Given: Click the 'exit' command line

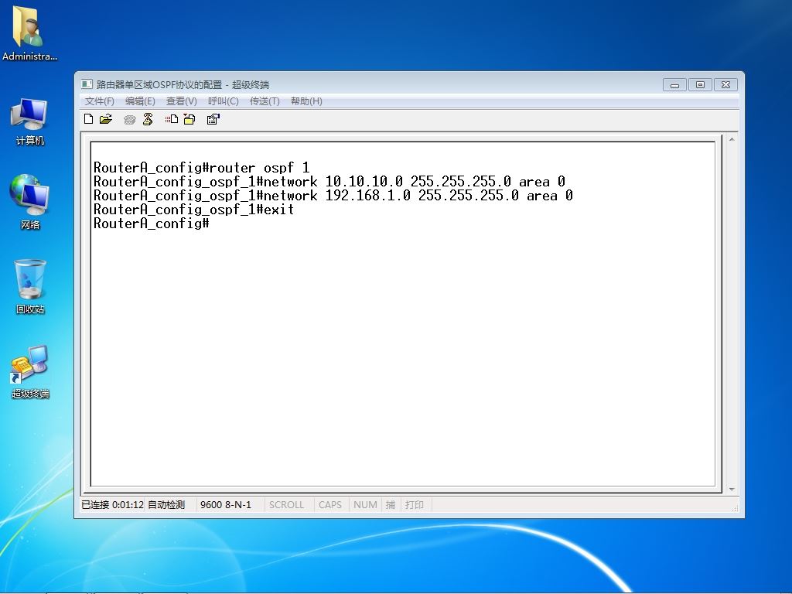Looking at the screenshot, I should [x=193, y=210].
